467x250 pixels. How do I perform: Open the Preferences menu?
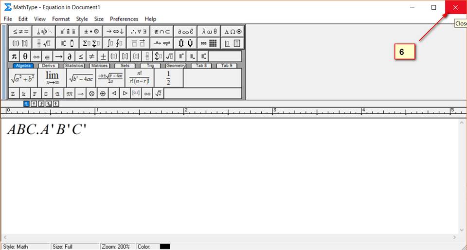pos(124,19)
